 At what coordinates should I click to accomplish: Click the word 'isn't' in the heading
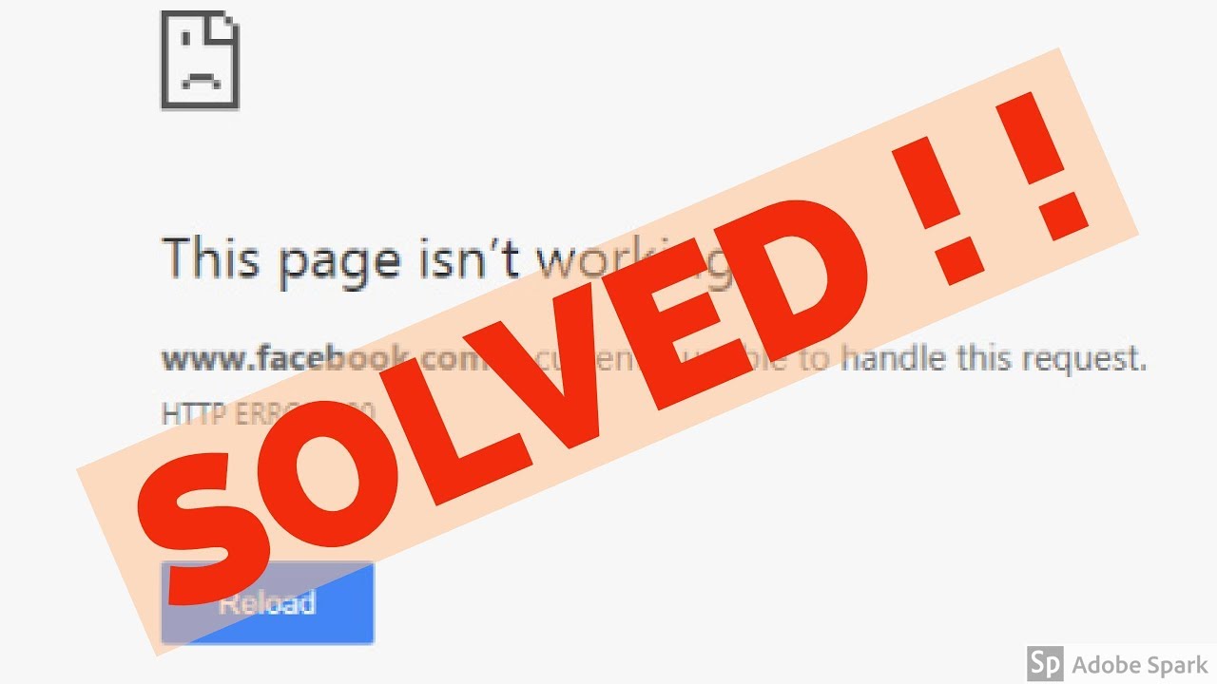point(463,256)
